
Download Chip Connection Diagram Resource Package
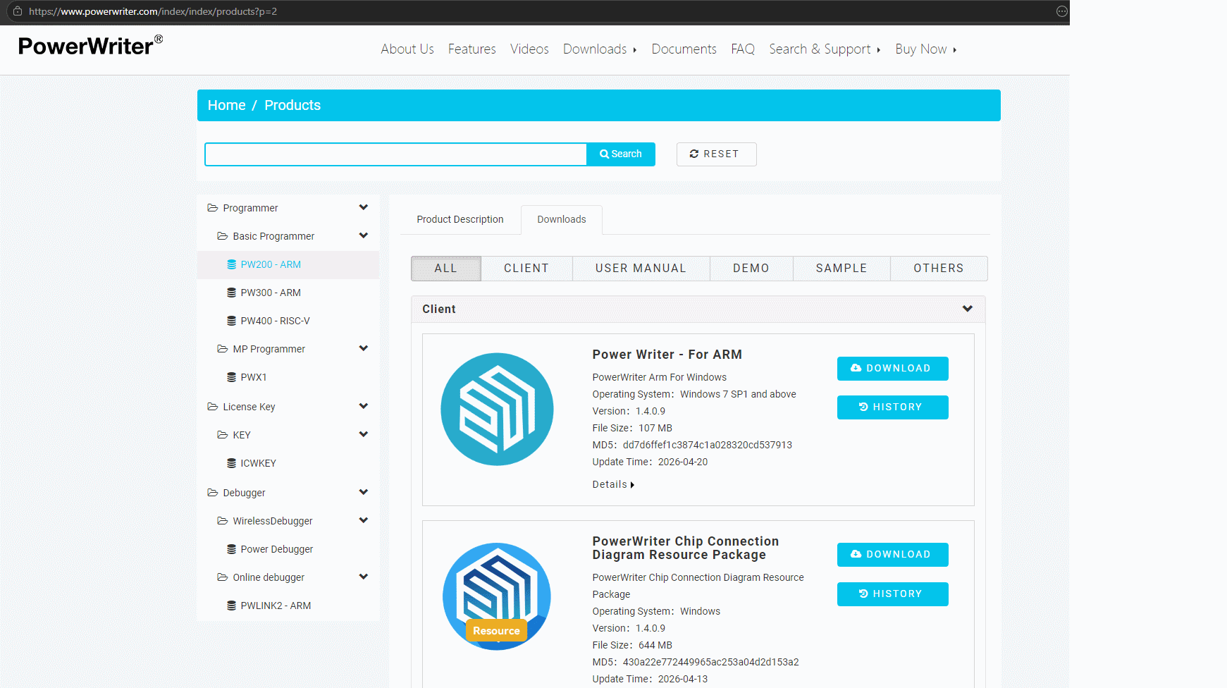coord(892,555)
